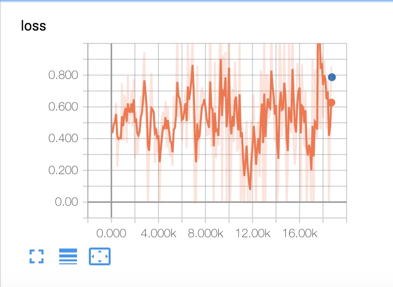The height and width of the screenshot is (287, 393).
Task: Toggle y-axis log scale icon
Action: [x=68, y=256]
